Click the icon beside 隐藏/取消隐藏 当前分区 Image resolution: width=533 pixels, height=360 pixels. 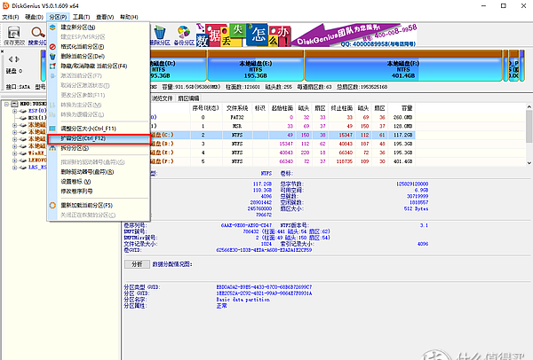pyautogui.click(x=52, y=66)
